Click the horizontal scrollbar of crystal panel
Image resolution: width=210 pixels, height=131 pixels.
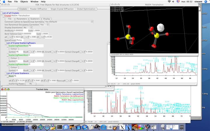(54, 86)
